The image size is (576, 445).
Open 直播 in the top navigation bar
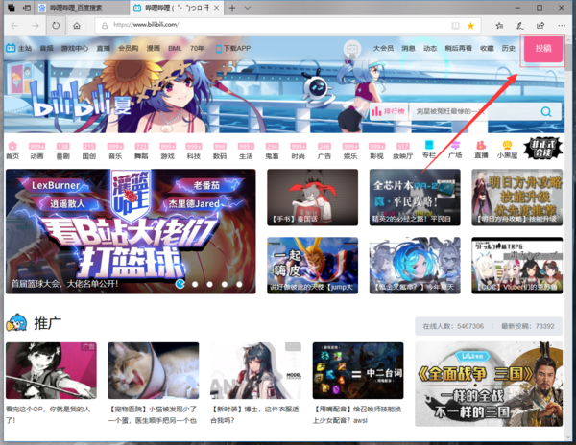point(104,48)
